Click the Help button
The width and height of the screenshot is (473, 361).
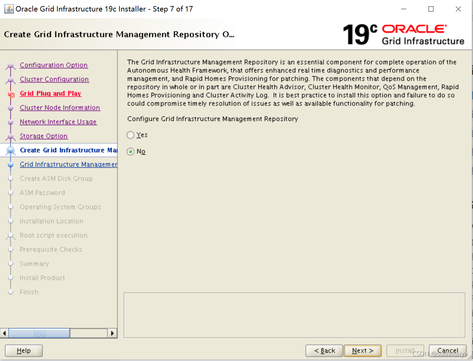(x=24, y=351)
